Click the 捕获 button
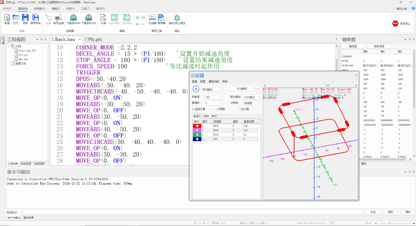The height and width of the screenshot is (226, 416). pyautogui.click(x=390, y=212)
